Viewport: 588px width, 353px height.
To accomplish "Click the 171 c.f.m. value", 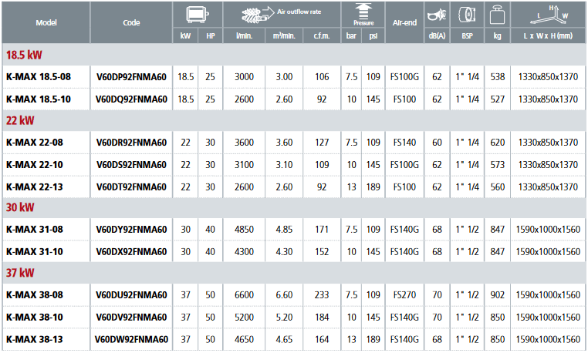I will [x=322, y=230].
